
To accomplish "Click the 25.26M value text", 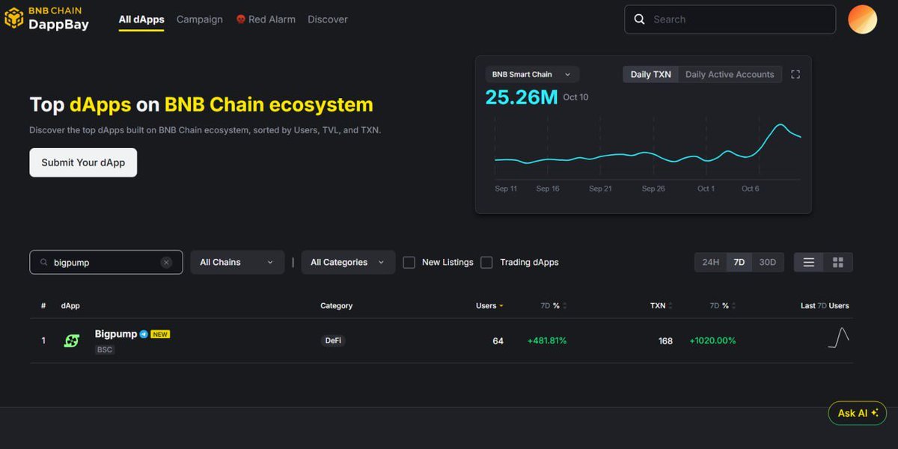I will click(x=522, y=97).
